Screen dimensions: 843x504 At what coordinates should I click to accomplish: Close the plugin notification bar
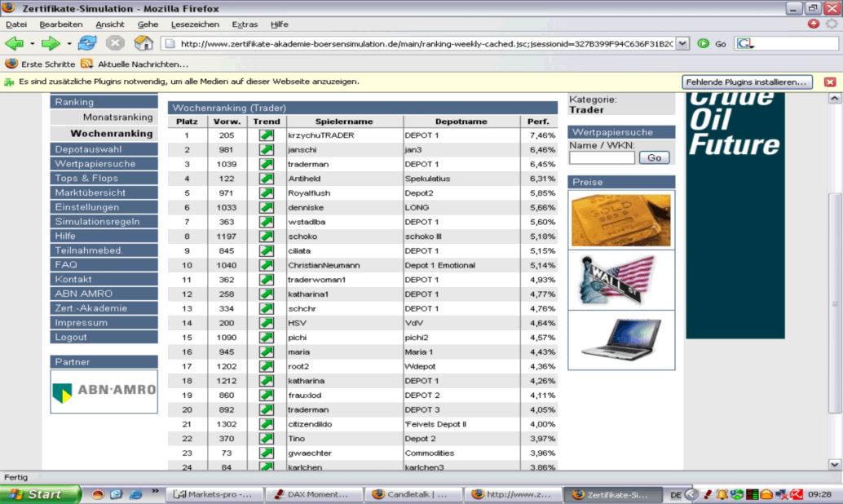[x=830, y=82]
